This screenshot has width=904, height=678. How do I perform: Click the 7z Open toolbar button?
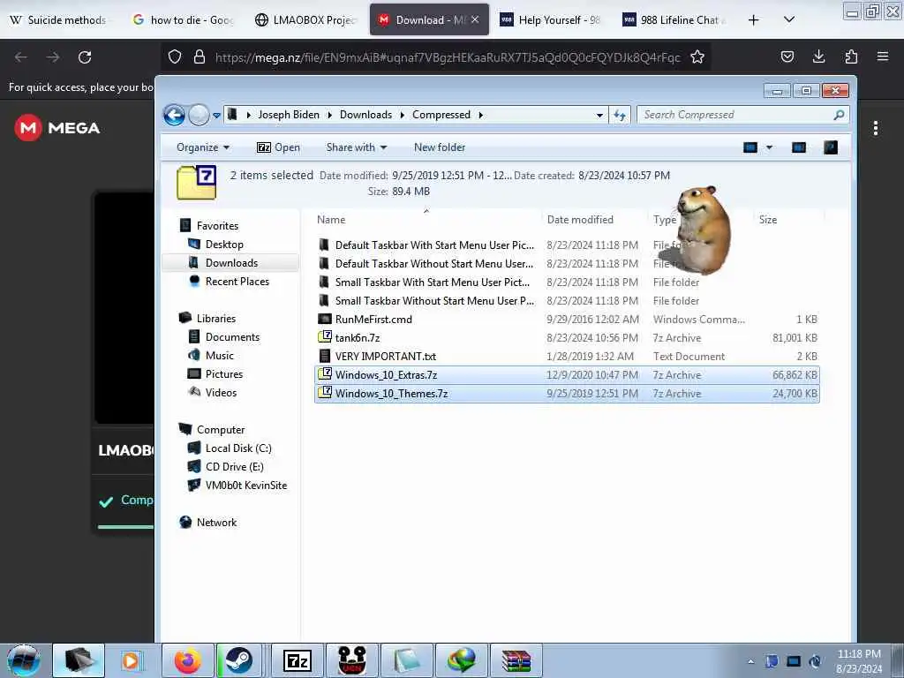click(x=278, y=147)
